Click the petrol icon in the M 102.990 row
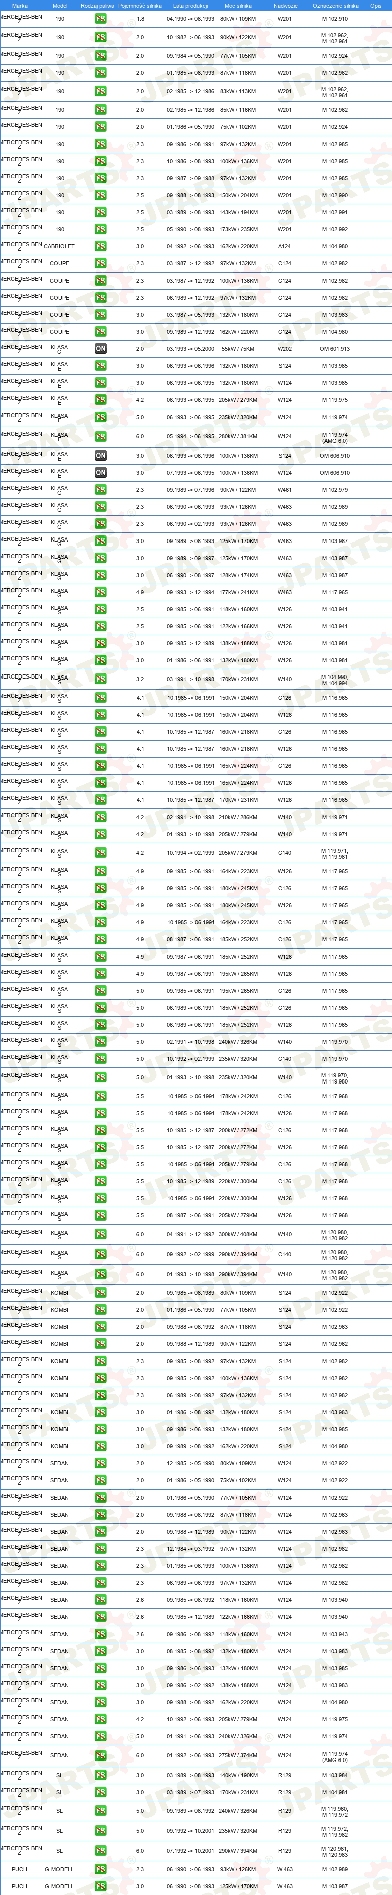 tap(101, 195)
